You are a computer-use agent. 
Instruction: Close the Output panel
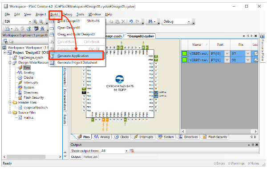pyautogui.click(x=257, y=145)
